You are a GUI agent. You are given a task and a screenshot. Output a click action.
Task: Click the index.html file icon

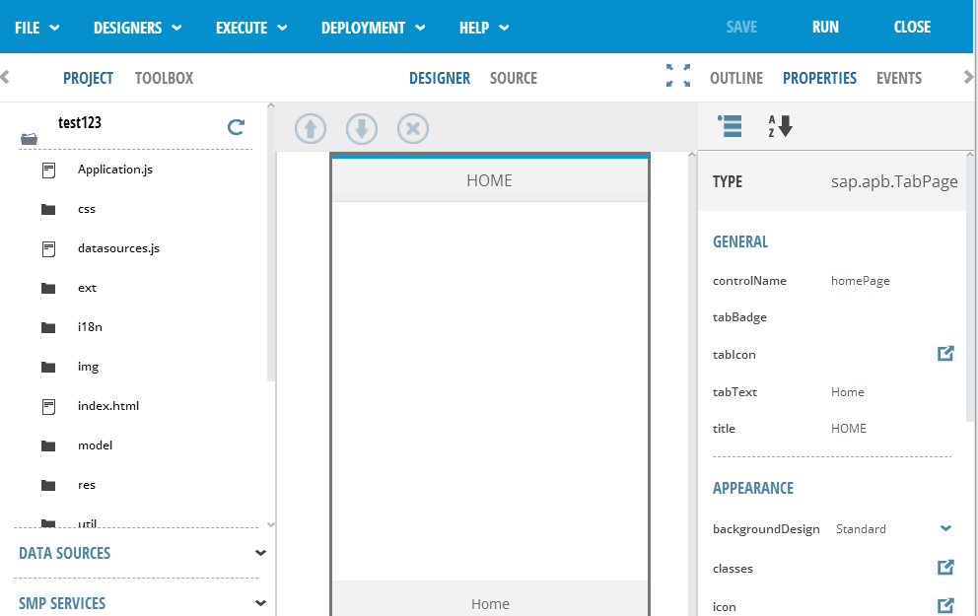pyautogui.click(x=48, y=407)
